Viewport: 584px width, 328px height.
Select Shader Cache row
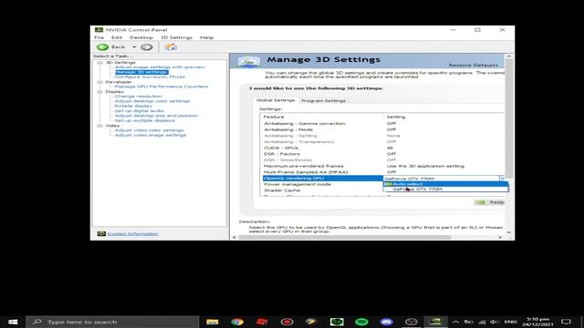322,190
